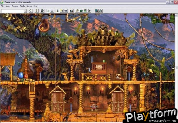This screenshot has height=123, width=178.
Task: Click the vertical scrollbar thumb on right
Action: click(x=176, y=68)
